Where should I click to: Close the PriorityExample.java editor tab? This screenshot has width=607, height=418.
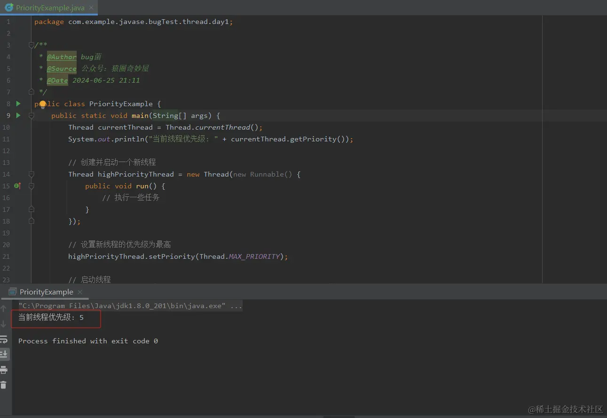pyautogui.click(x=91, y=8)
